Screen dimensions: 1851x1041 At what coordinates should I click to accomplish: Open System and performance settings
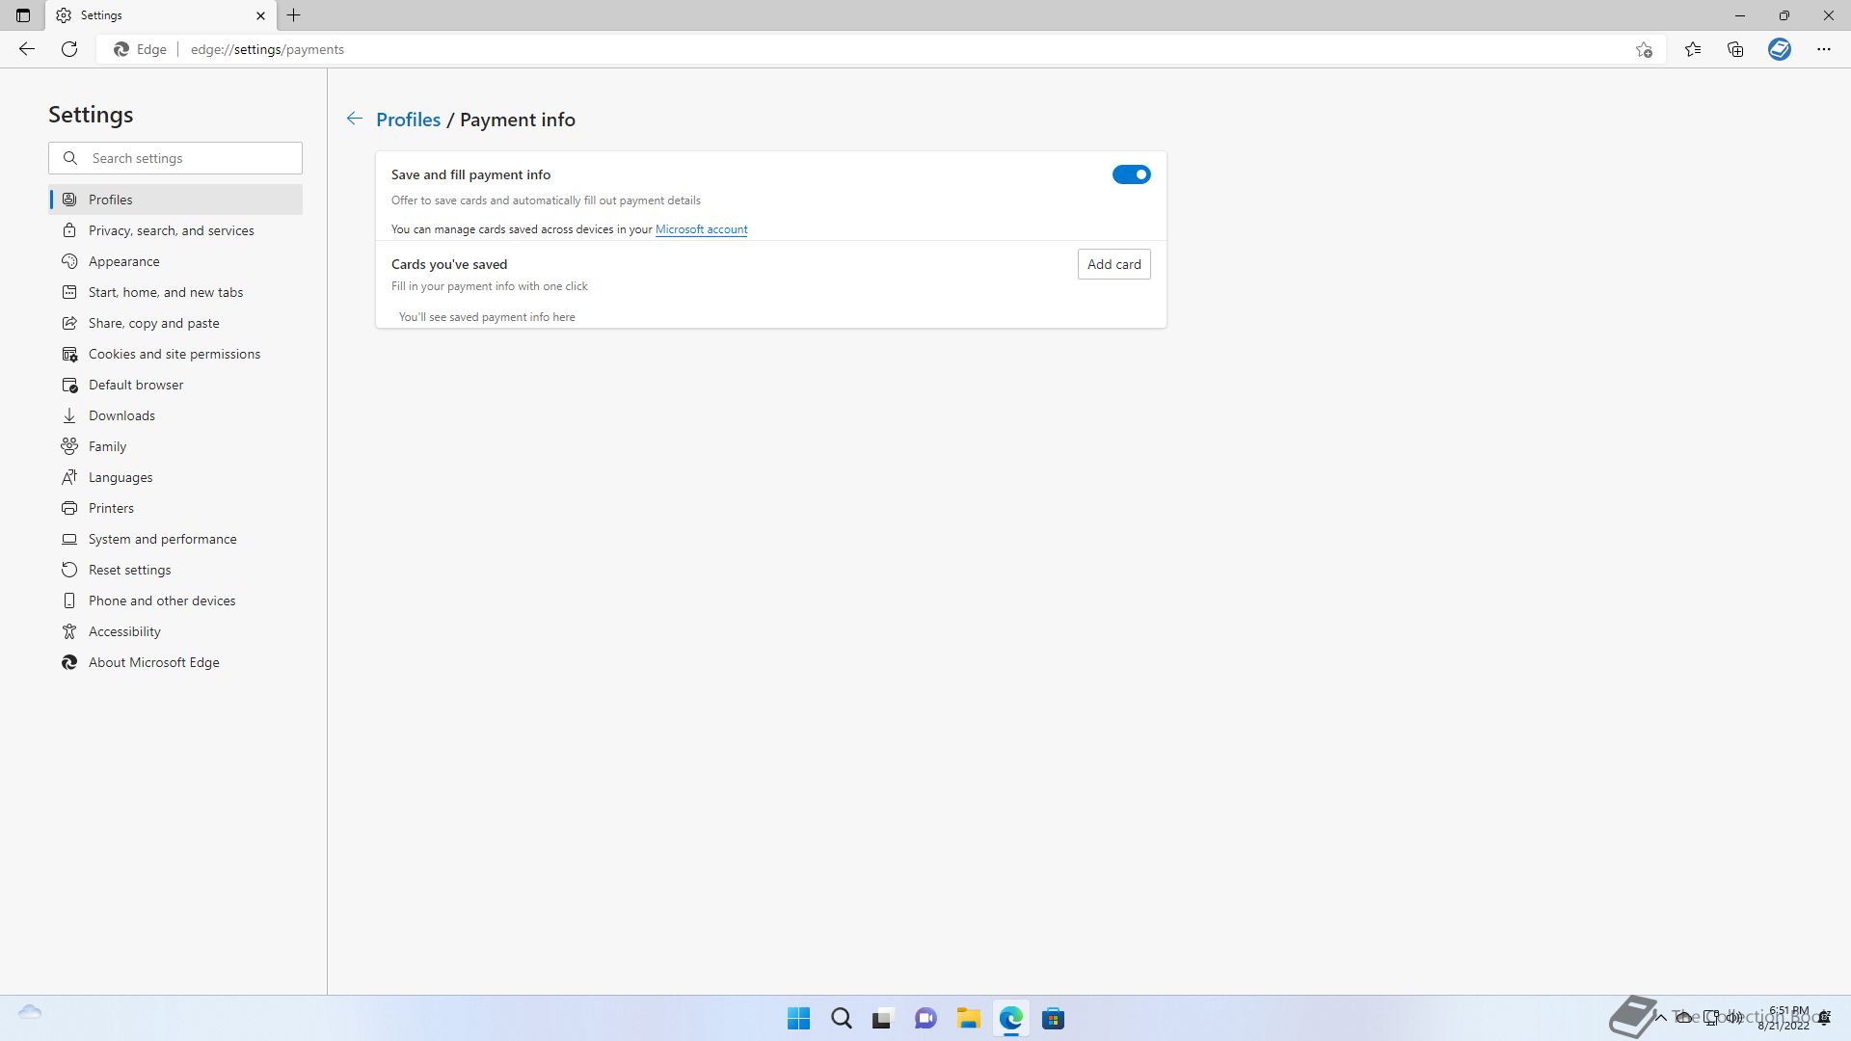[x=175, y=539]
